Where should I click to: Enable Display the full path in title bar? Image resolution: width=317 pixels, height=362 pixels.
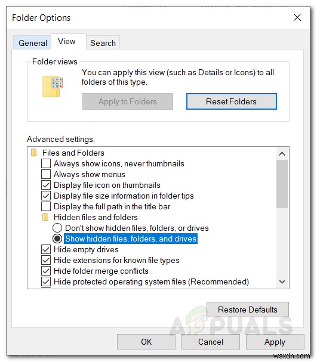pos(46,206)
